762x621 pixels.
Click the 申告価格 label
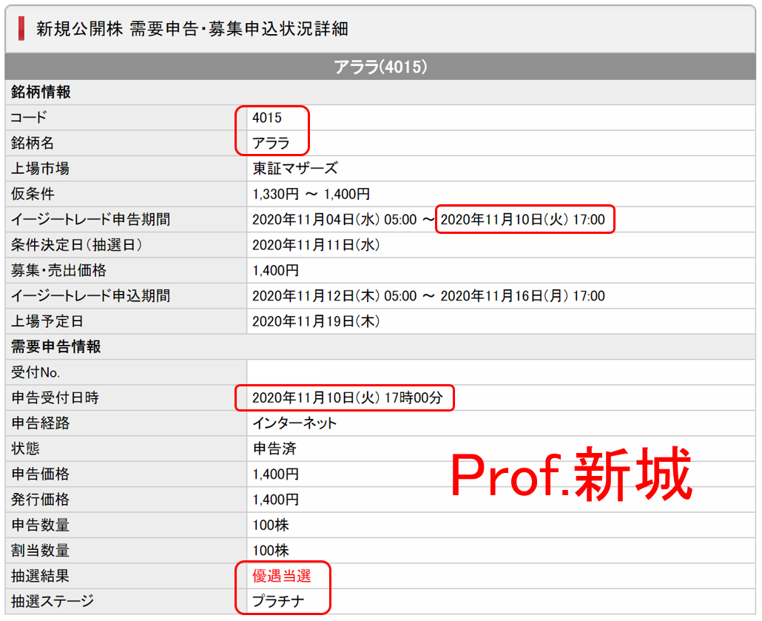(41, 474)
